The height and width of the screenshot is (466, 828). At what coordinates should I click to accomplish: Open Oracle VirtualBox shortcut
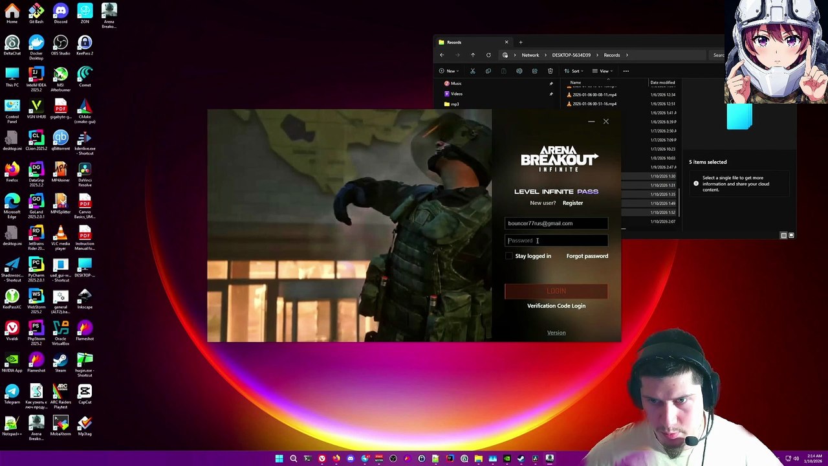(60, 333)
